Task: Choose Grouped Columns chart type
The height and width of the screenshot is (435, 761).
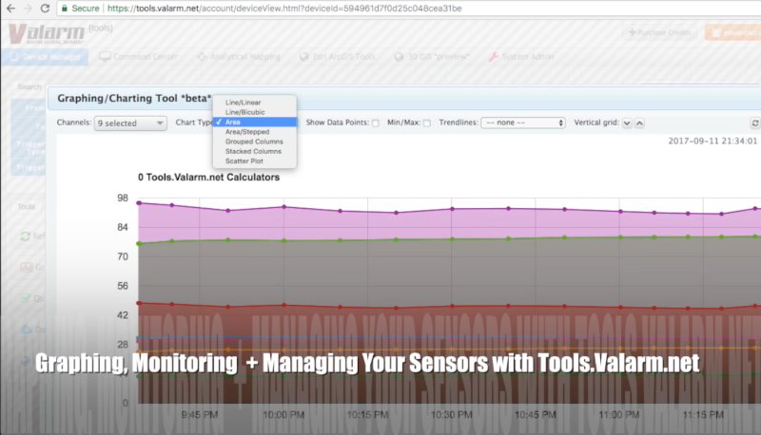Action: point(255,142)
